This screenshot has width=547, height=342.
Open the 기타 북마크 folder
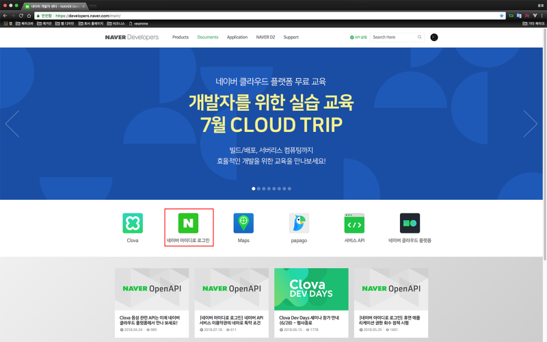(x=533, y=23)
